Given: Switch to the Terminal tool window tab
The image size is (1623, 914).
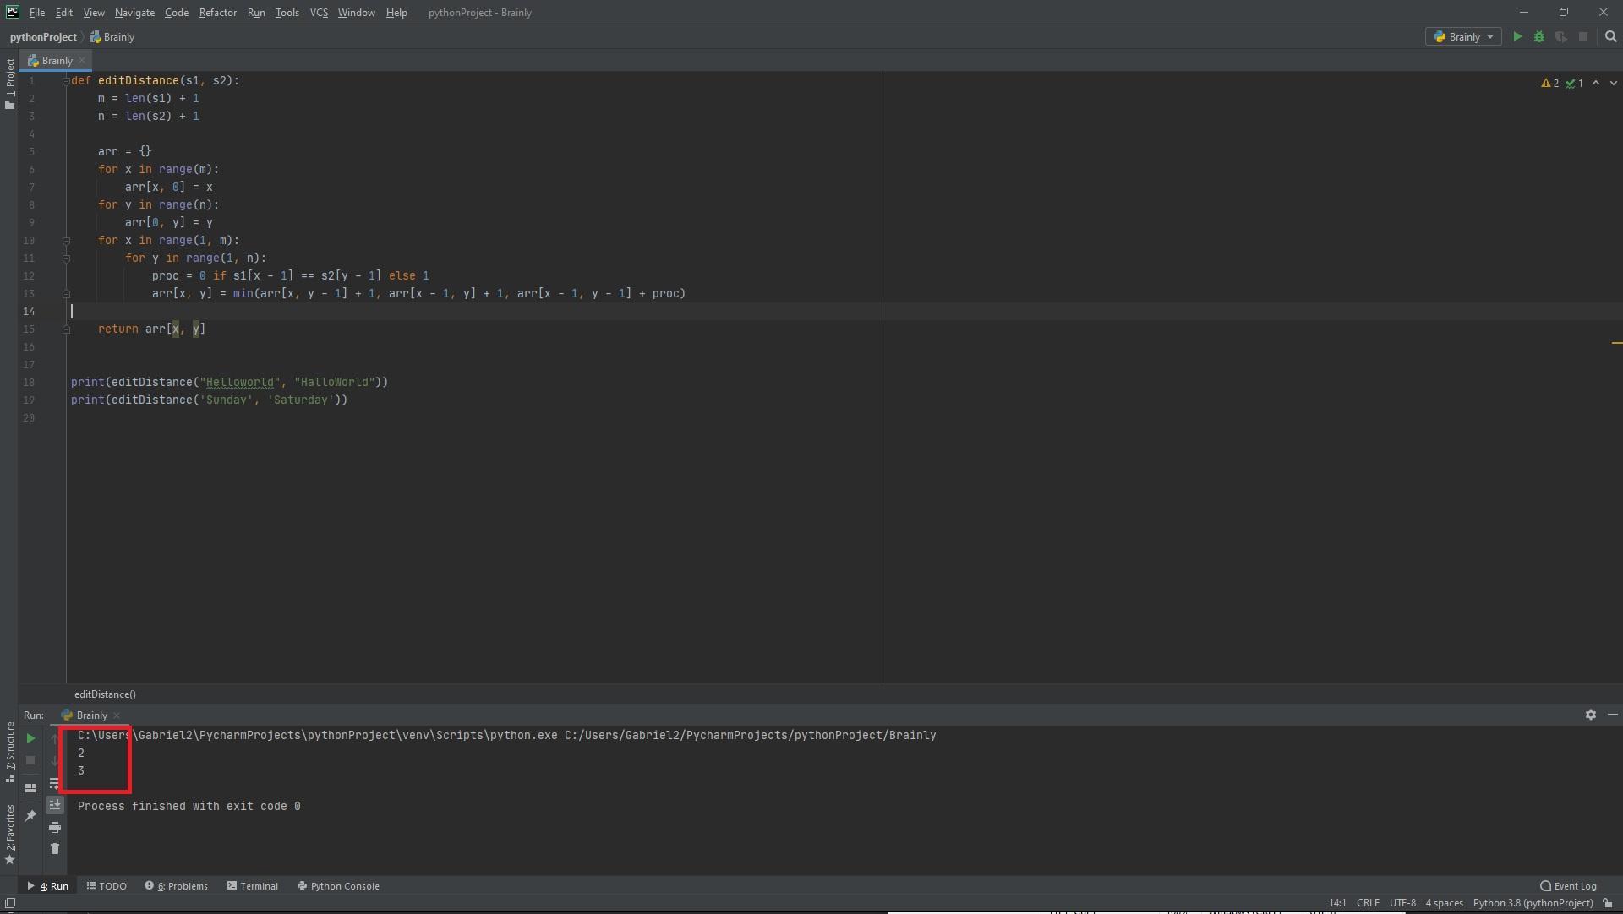Looking at the screenshot, I should click(x=252, y=886).
